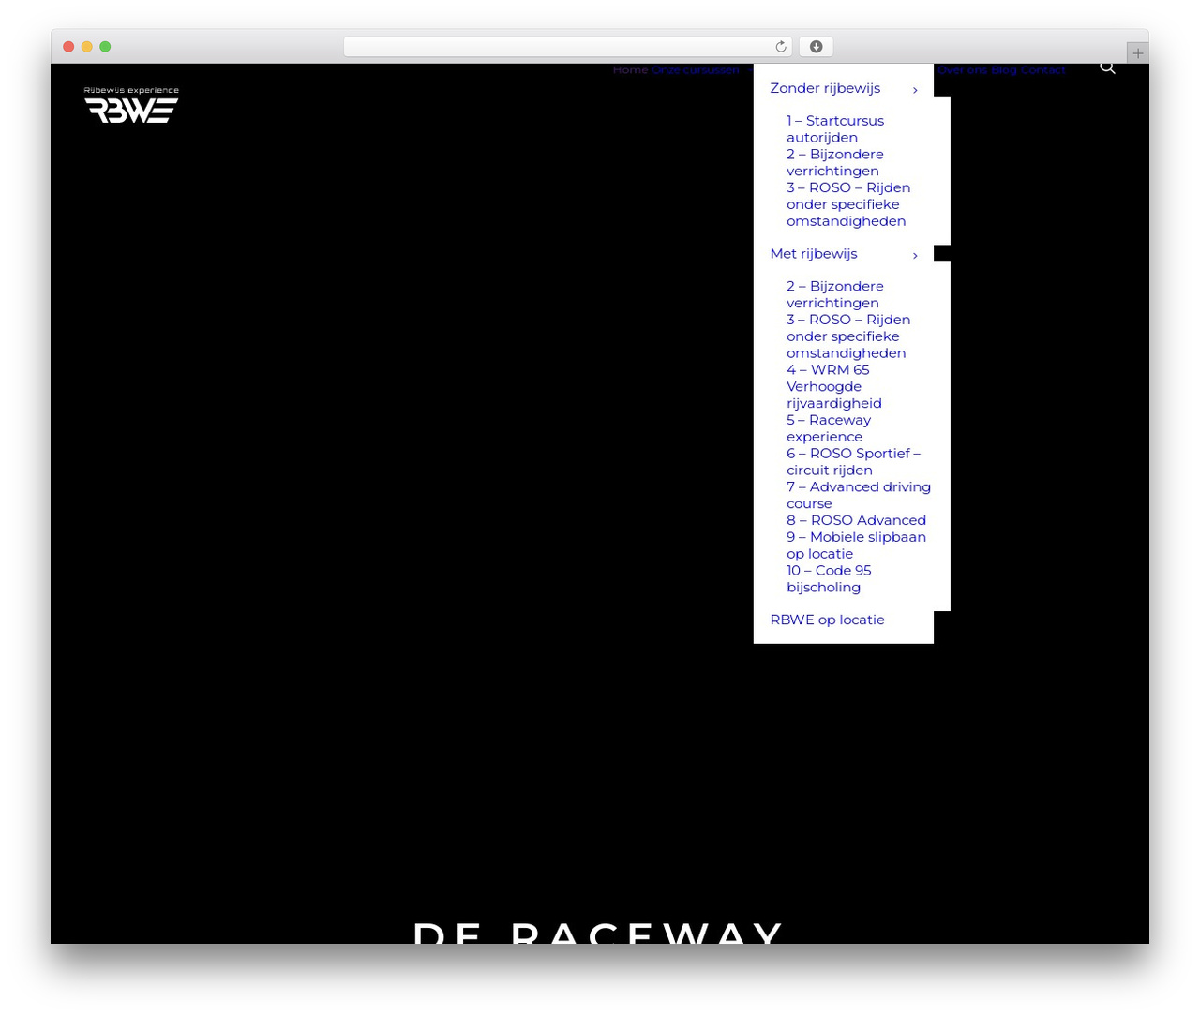Open the Home menu item
Image resolution: width=1200 pixels, height=1016 pixels.
(x=630, y=70)
